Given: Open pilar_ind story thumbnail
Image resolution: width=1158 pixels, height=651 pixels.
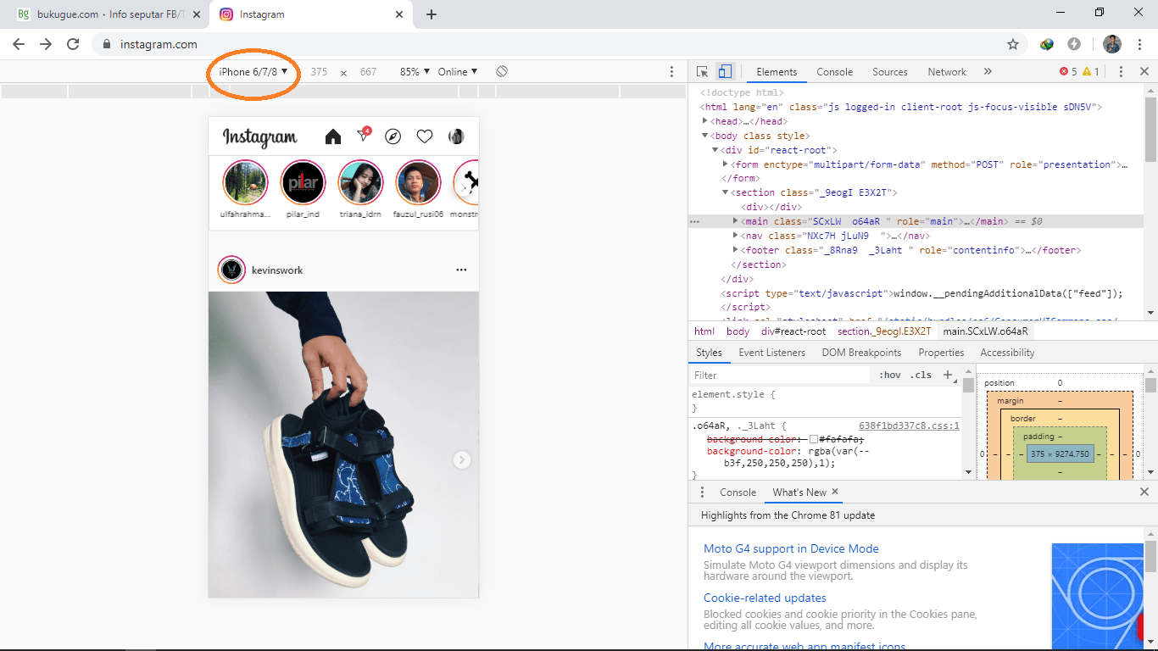Looking at the screenshot, I should (x=303, y=182).
